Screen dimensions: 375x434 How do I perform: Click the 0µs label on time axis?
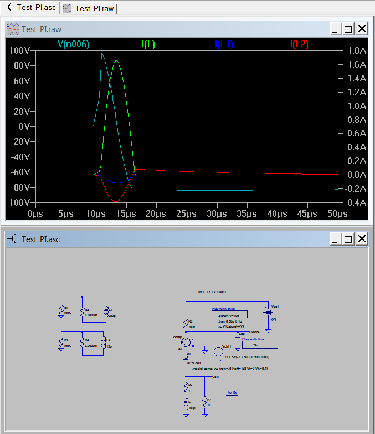tap(35, 214)
